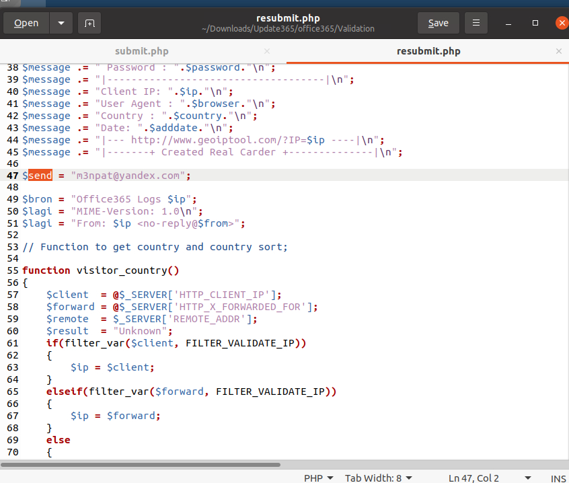Click the file path subtitle in the header bar
569x483 pixels.
(288, 29)
